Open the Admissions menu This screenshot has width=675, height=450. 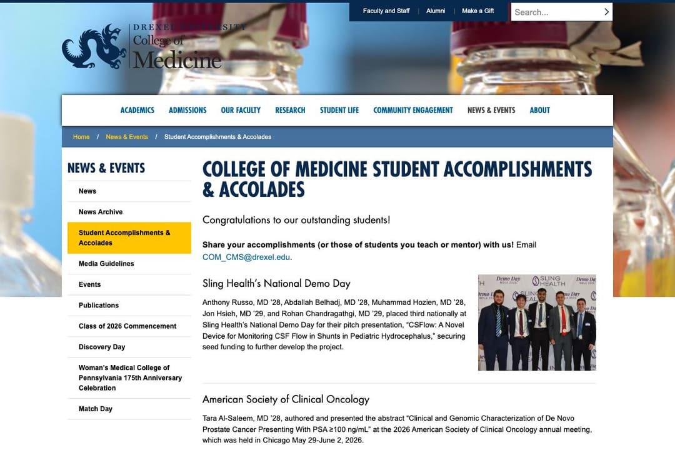[x=187, y=110]
